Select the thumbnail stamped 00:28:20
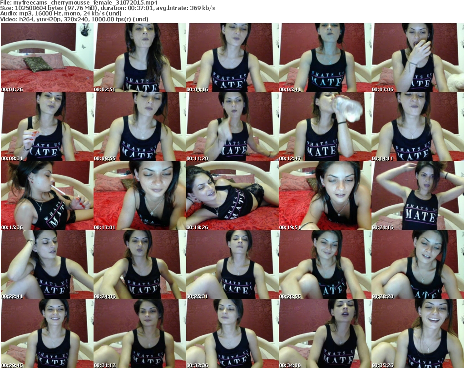The image size is (465, 368). click(418, 265)
